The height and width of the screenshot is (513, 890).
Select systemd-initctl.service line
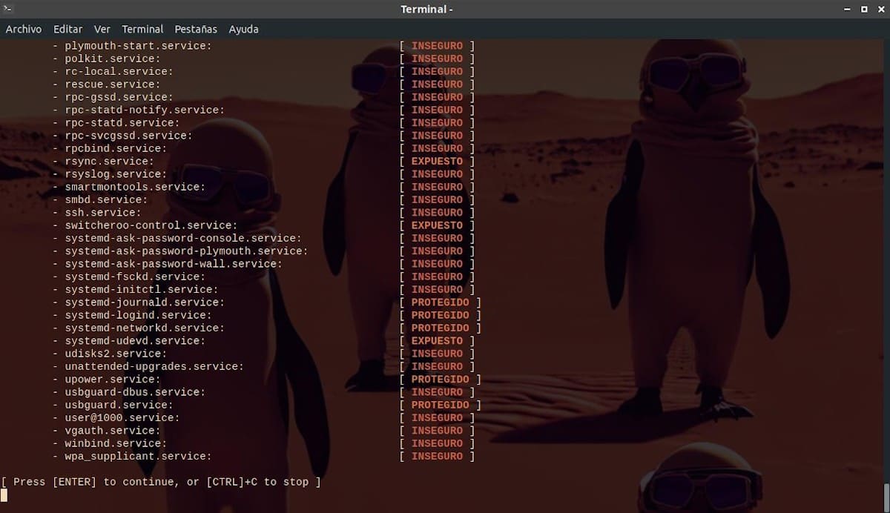point(263,289)
